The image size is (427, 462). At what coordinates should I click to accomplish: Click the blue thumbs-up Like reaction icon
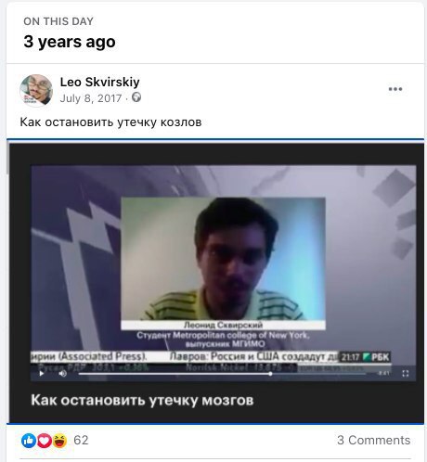coord(29,441)
